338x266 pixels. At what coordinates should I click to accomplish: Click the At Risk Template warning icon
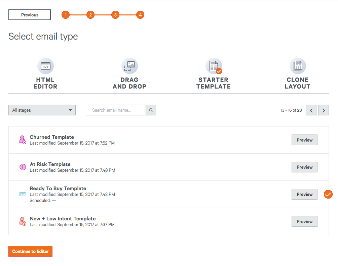[23, 167]
